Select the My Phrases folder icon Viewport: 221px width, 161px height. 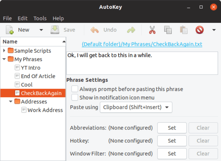tap(11, 59)
